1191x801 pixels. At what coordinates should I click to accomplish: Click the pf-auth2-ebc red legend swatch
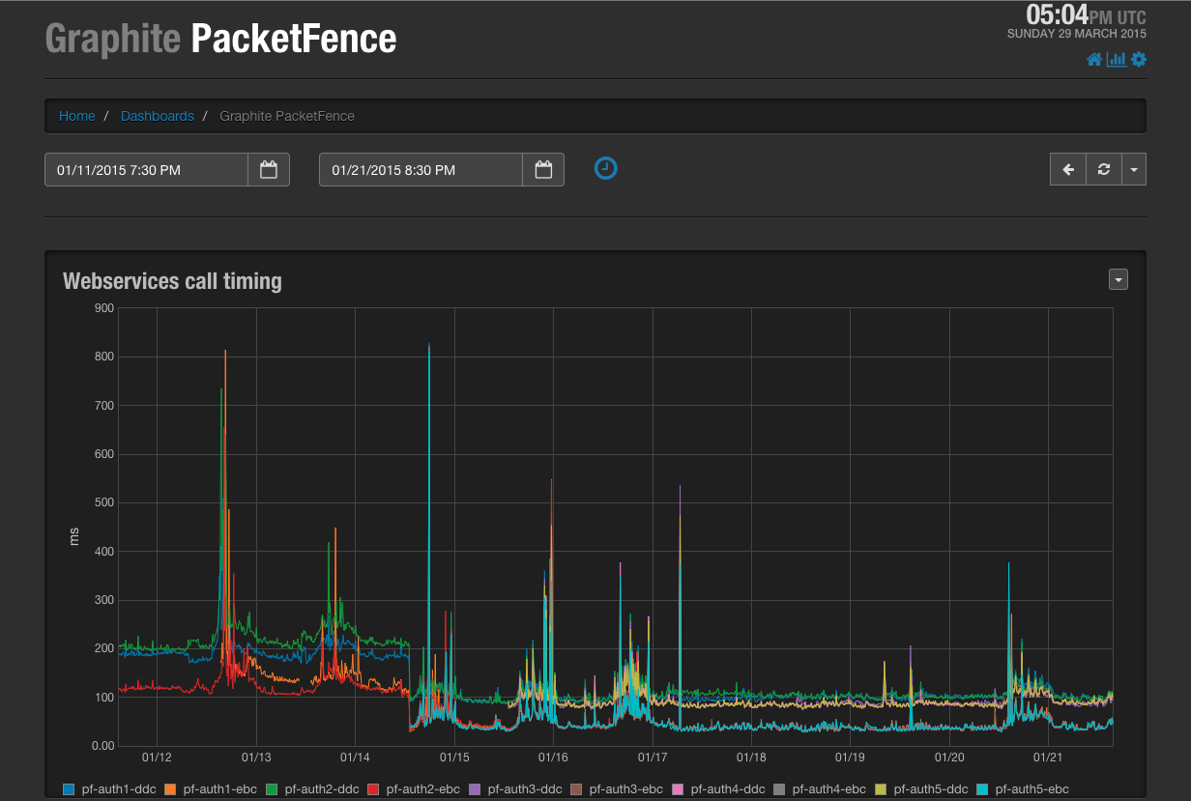coord(373,789)
